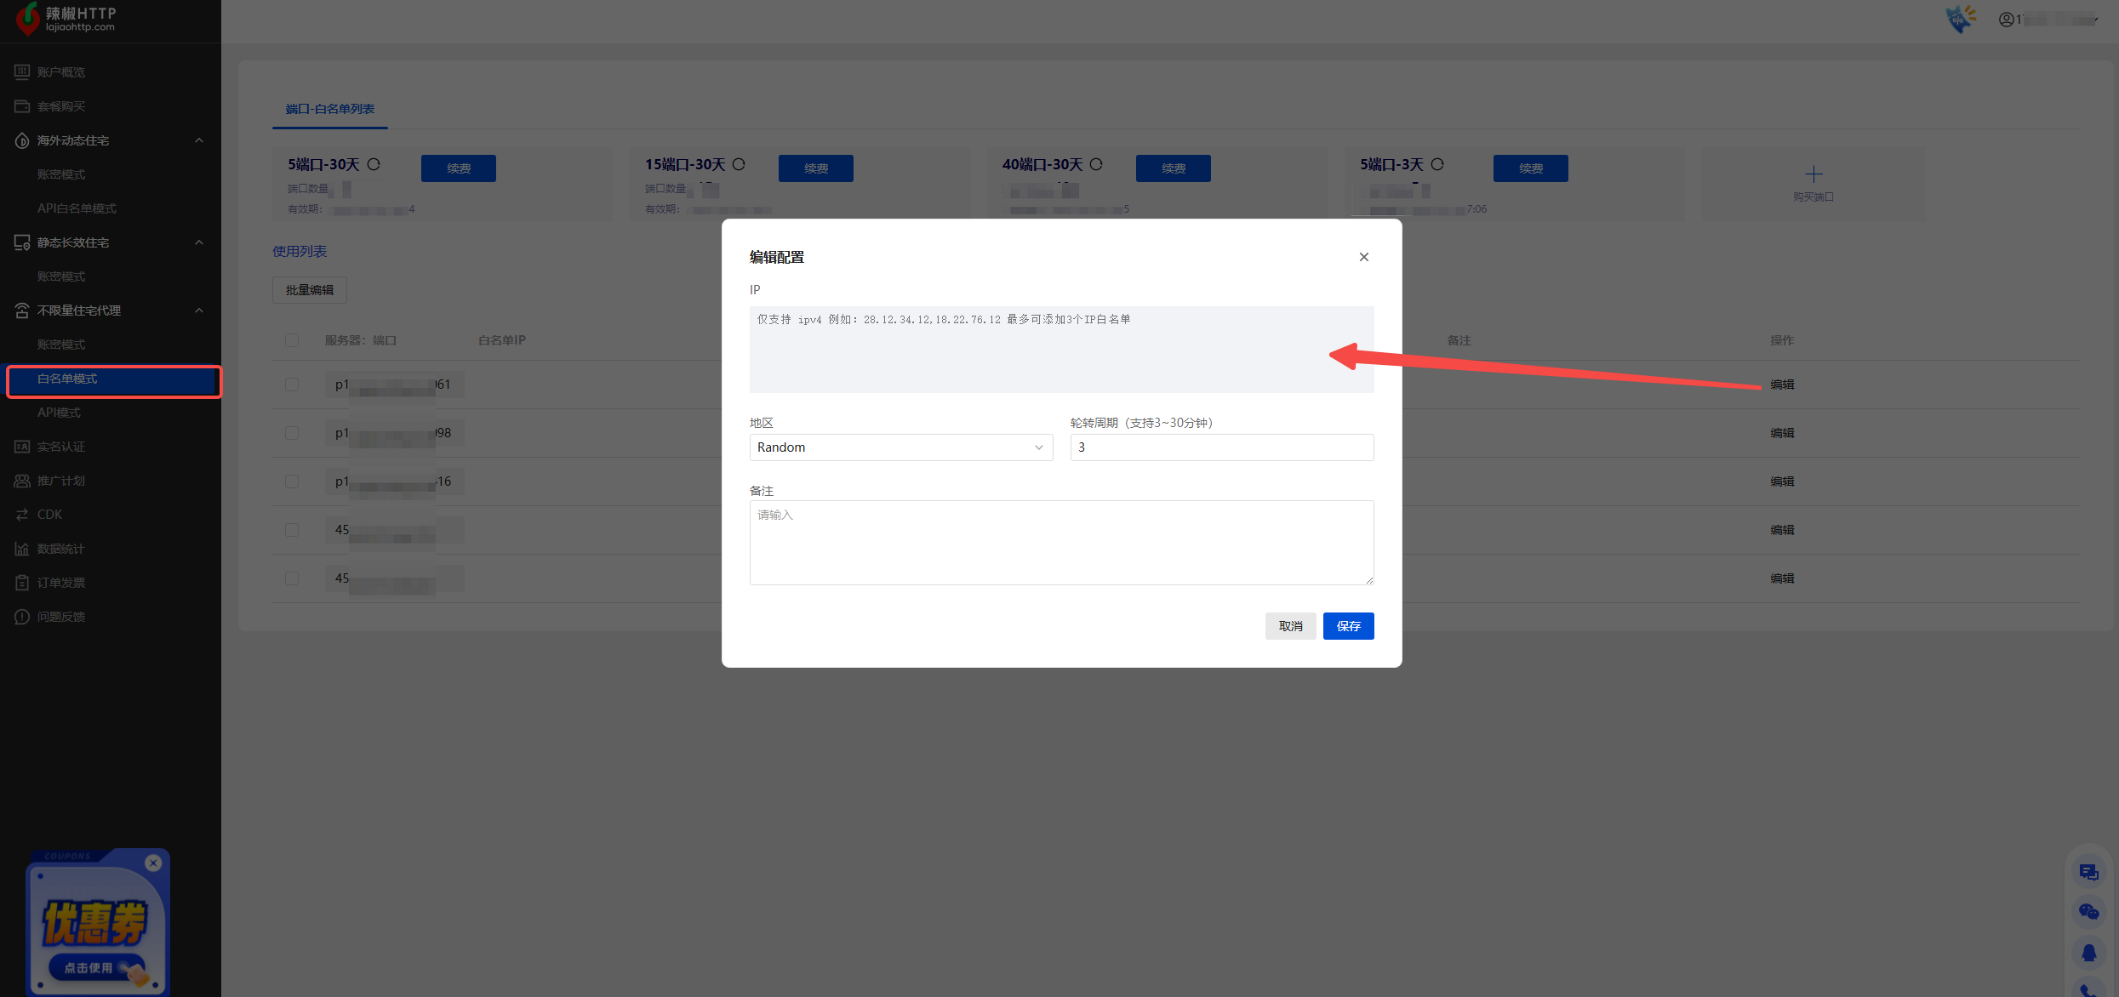2119x997 pixels.
Task: Click the QQ contact icon
Action: 2088,953
